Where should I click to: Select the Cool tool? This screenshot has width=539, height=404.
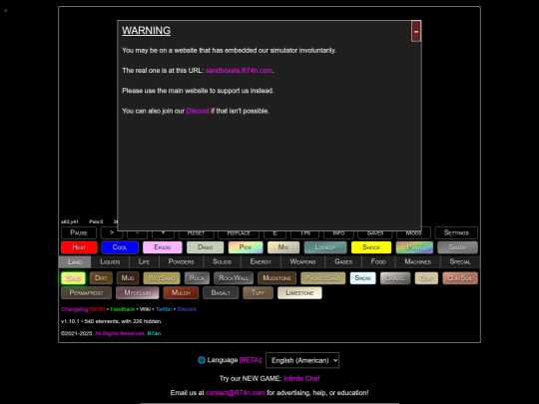(x=120, y=247)
